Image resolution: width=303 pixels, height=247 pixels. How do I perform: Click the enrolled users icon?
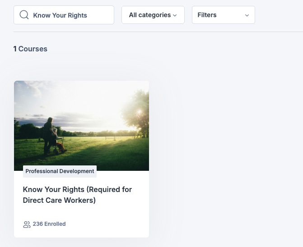coord(27,224)
